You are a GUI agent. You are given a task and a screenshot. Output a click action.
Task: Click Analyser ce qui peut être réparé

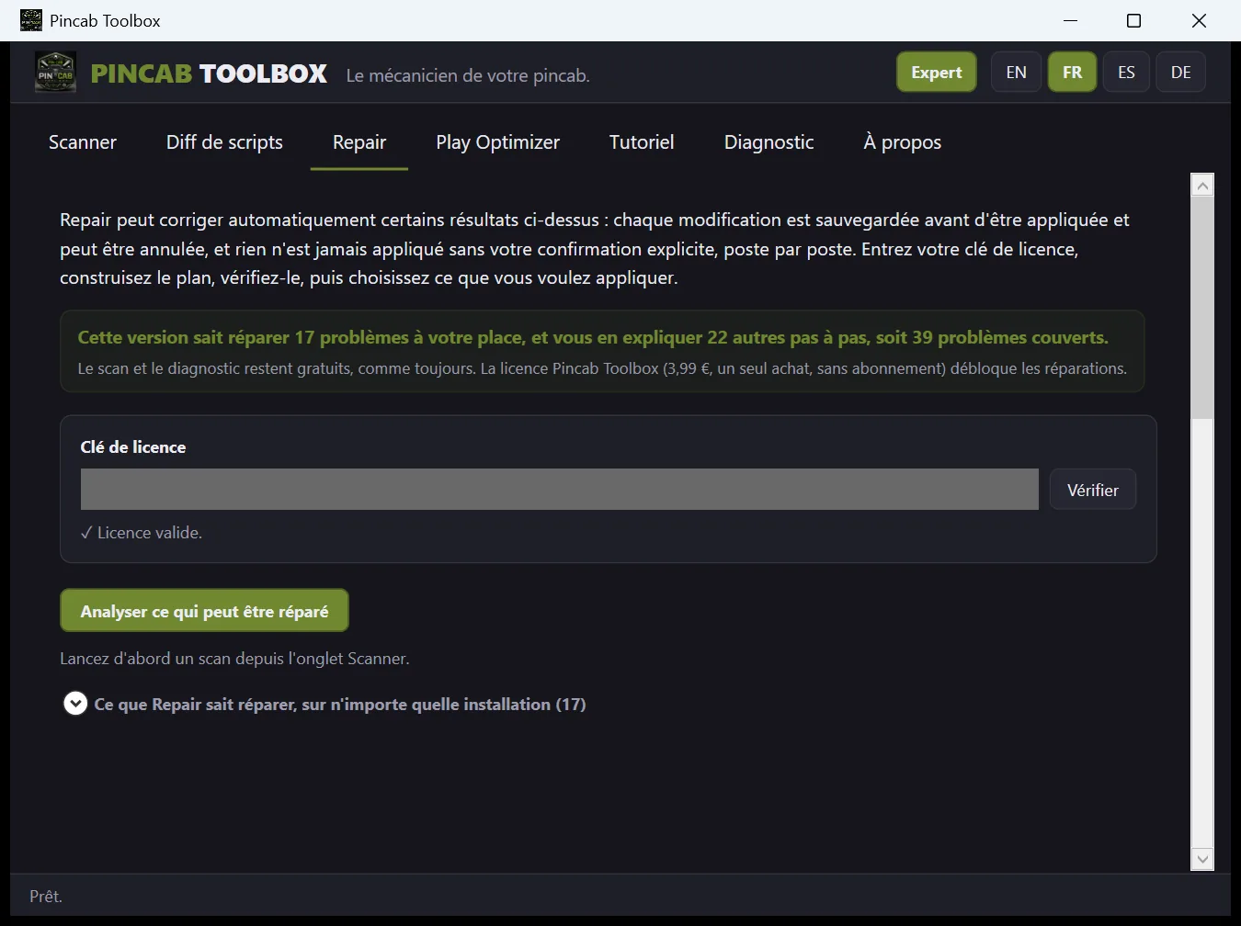[x=204, y=611]
